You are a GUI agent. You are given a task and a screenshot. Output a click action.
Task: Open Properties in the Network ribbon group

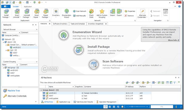pyautogui.click(x=130, y=11)
